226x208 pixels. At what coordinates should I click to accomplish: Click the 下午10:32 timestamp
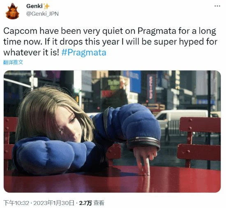coord(16,203)
